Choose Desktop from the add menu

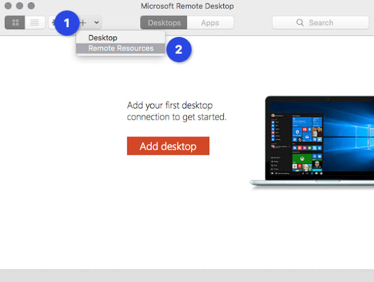(120, 38)
